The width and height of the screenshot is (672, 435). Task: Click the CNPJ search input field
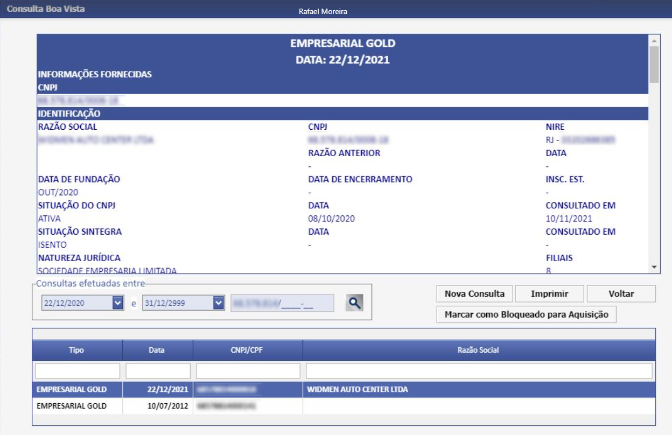pos(282,303)
